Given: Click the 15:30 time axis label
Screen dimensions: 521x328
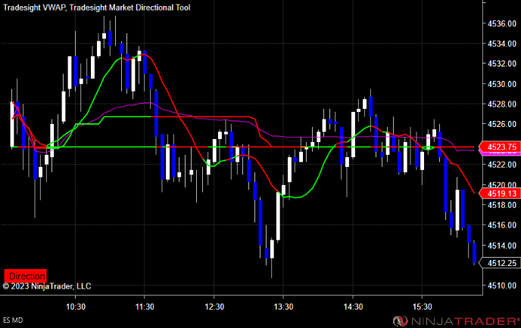Looking at the screenshot, I should (423, 307).
